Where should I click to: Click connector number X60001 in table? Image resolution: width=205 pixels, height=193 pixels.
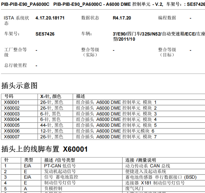[x=12, y=102]
